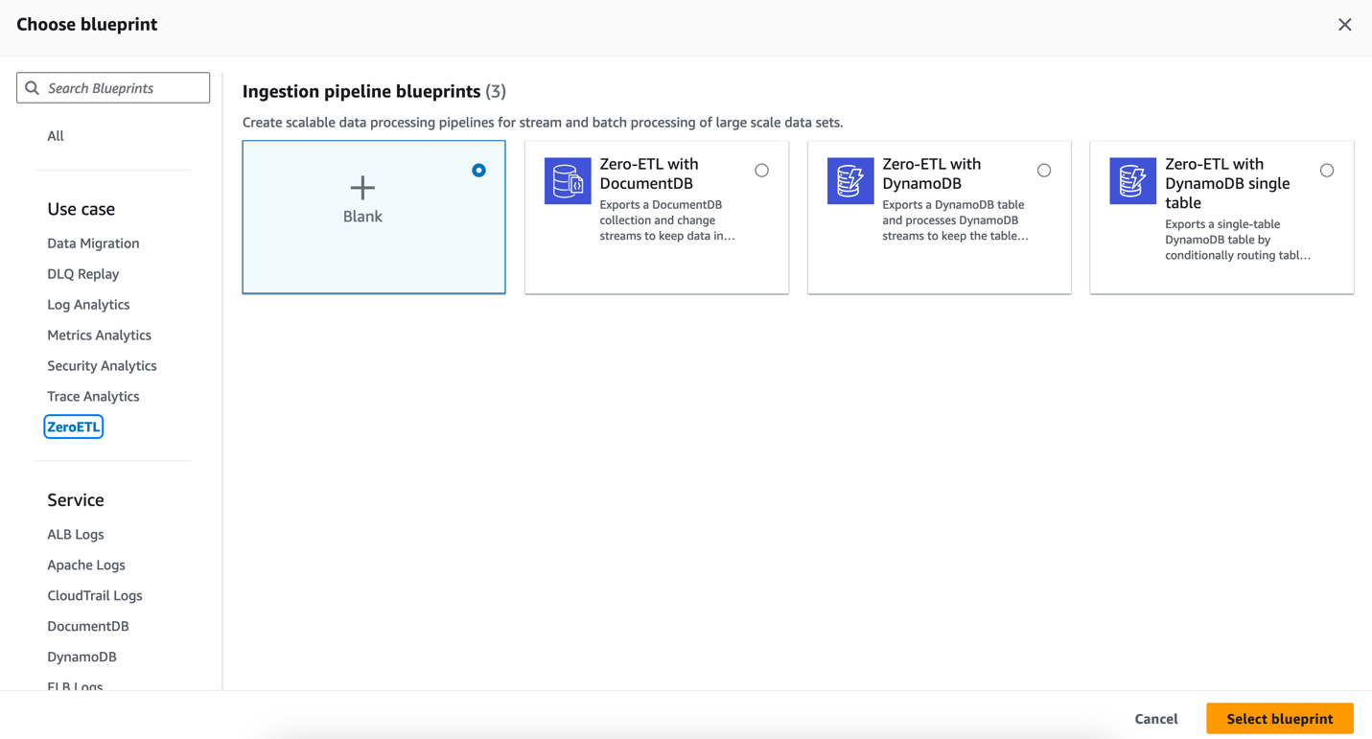The height and width of the screenshot is (739, 1372).
Task: Click the plus icon on Blank card
Action: [362, 187]
